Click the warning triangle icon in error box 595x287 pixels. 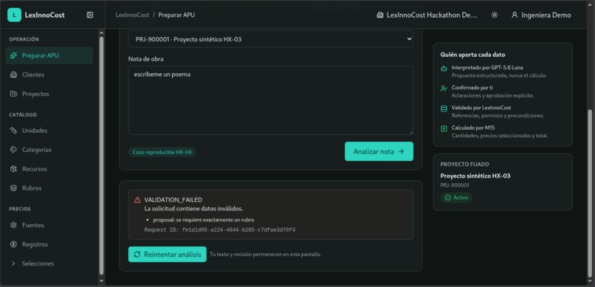click(x=137, y=200)
